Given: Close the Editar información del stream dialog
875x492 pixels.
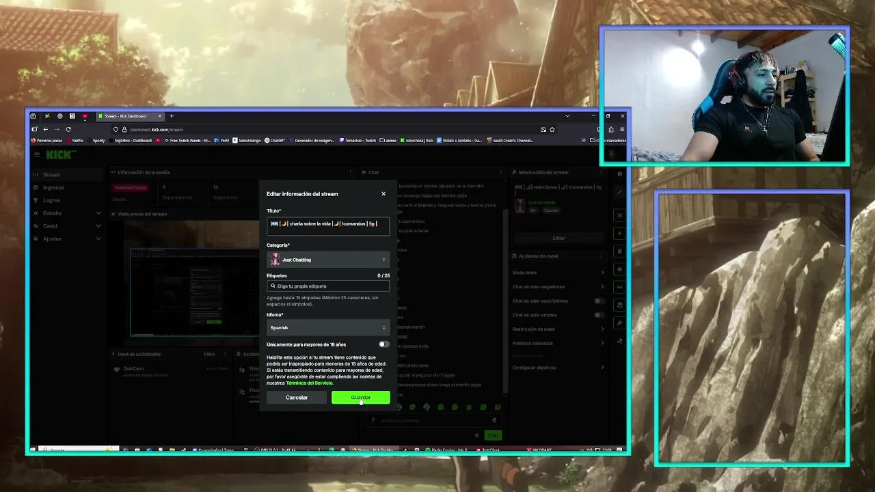Looking at the screenshot, I should coord(383,193).
